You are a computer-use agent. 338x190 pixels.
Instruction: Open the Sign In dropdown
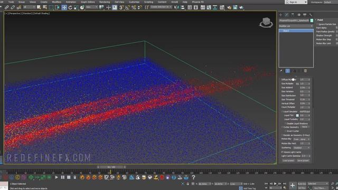(296, 2)
